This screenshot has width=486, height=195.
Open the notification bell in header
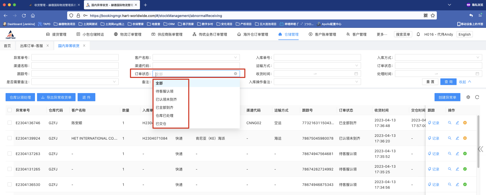click(x=418, y=34)
